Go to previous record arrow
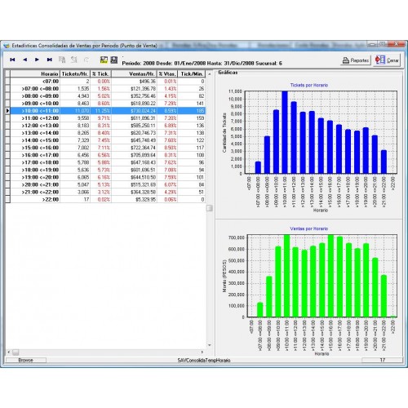408x408 pixels. coord(25,60)
